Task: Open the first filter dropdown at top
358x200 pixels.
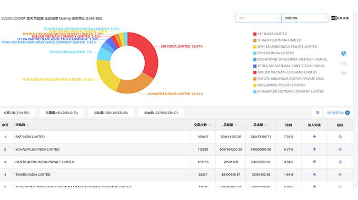Action: point(258,18)
